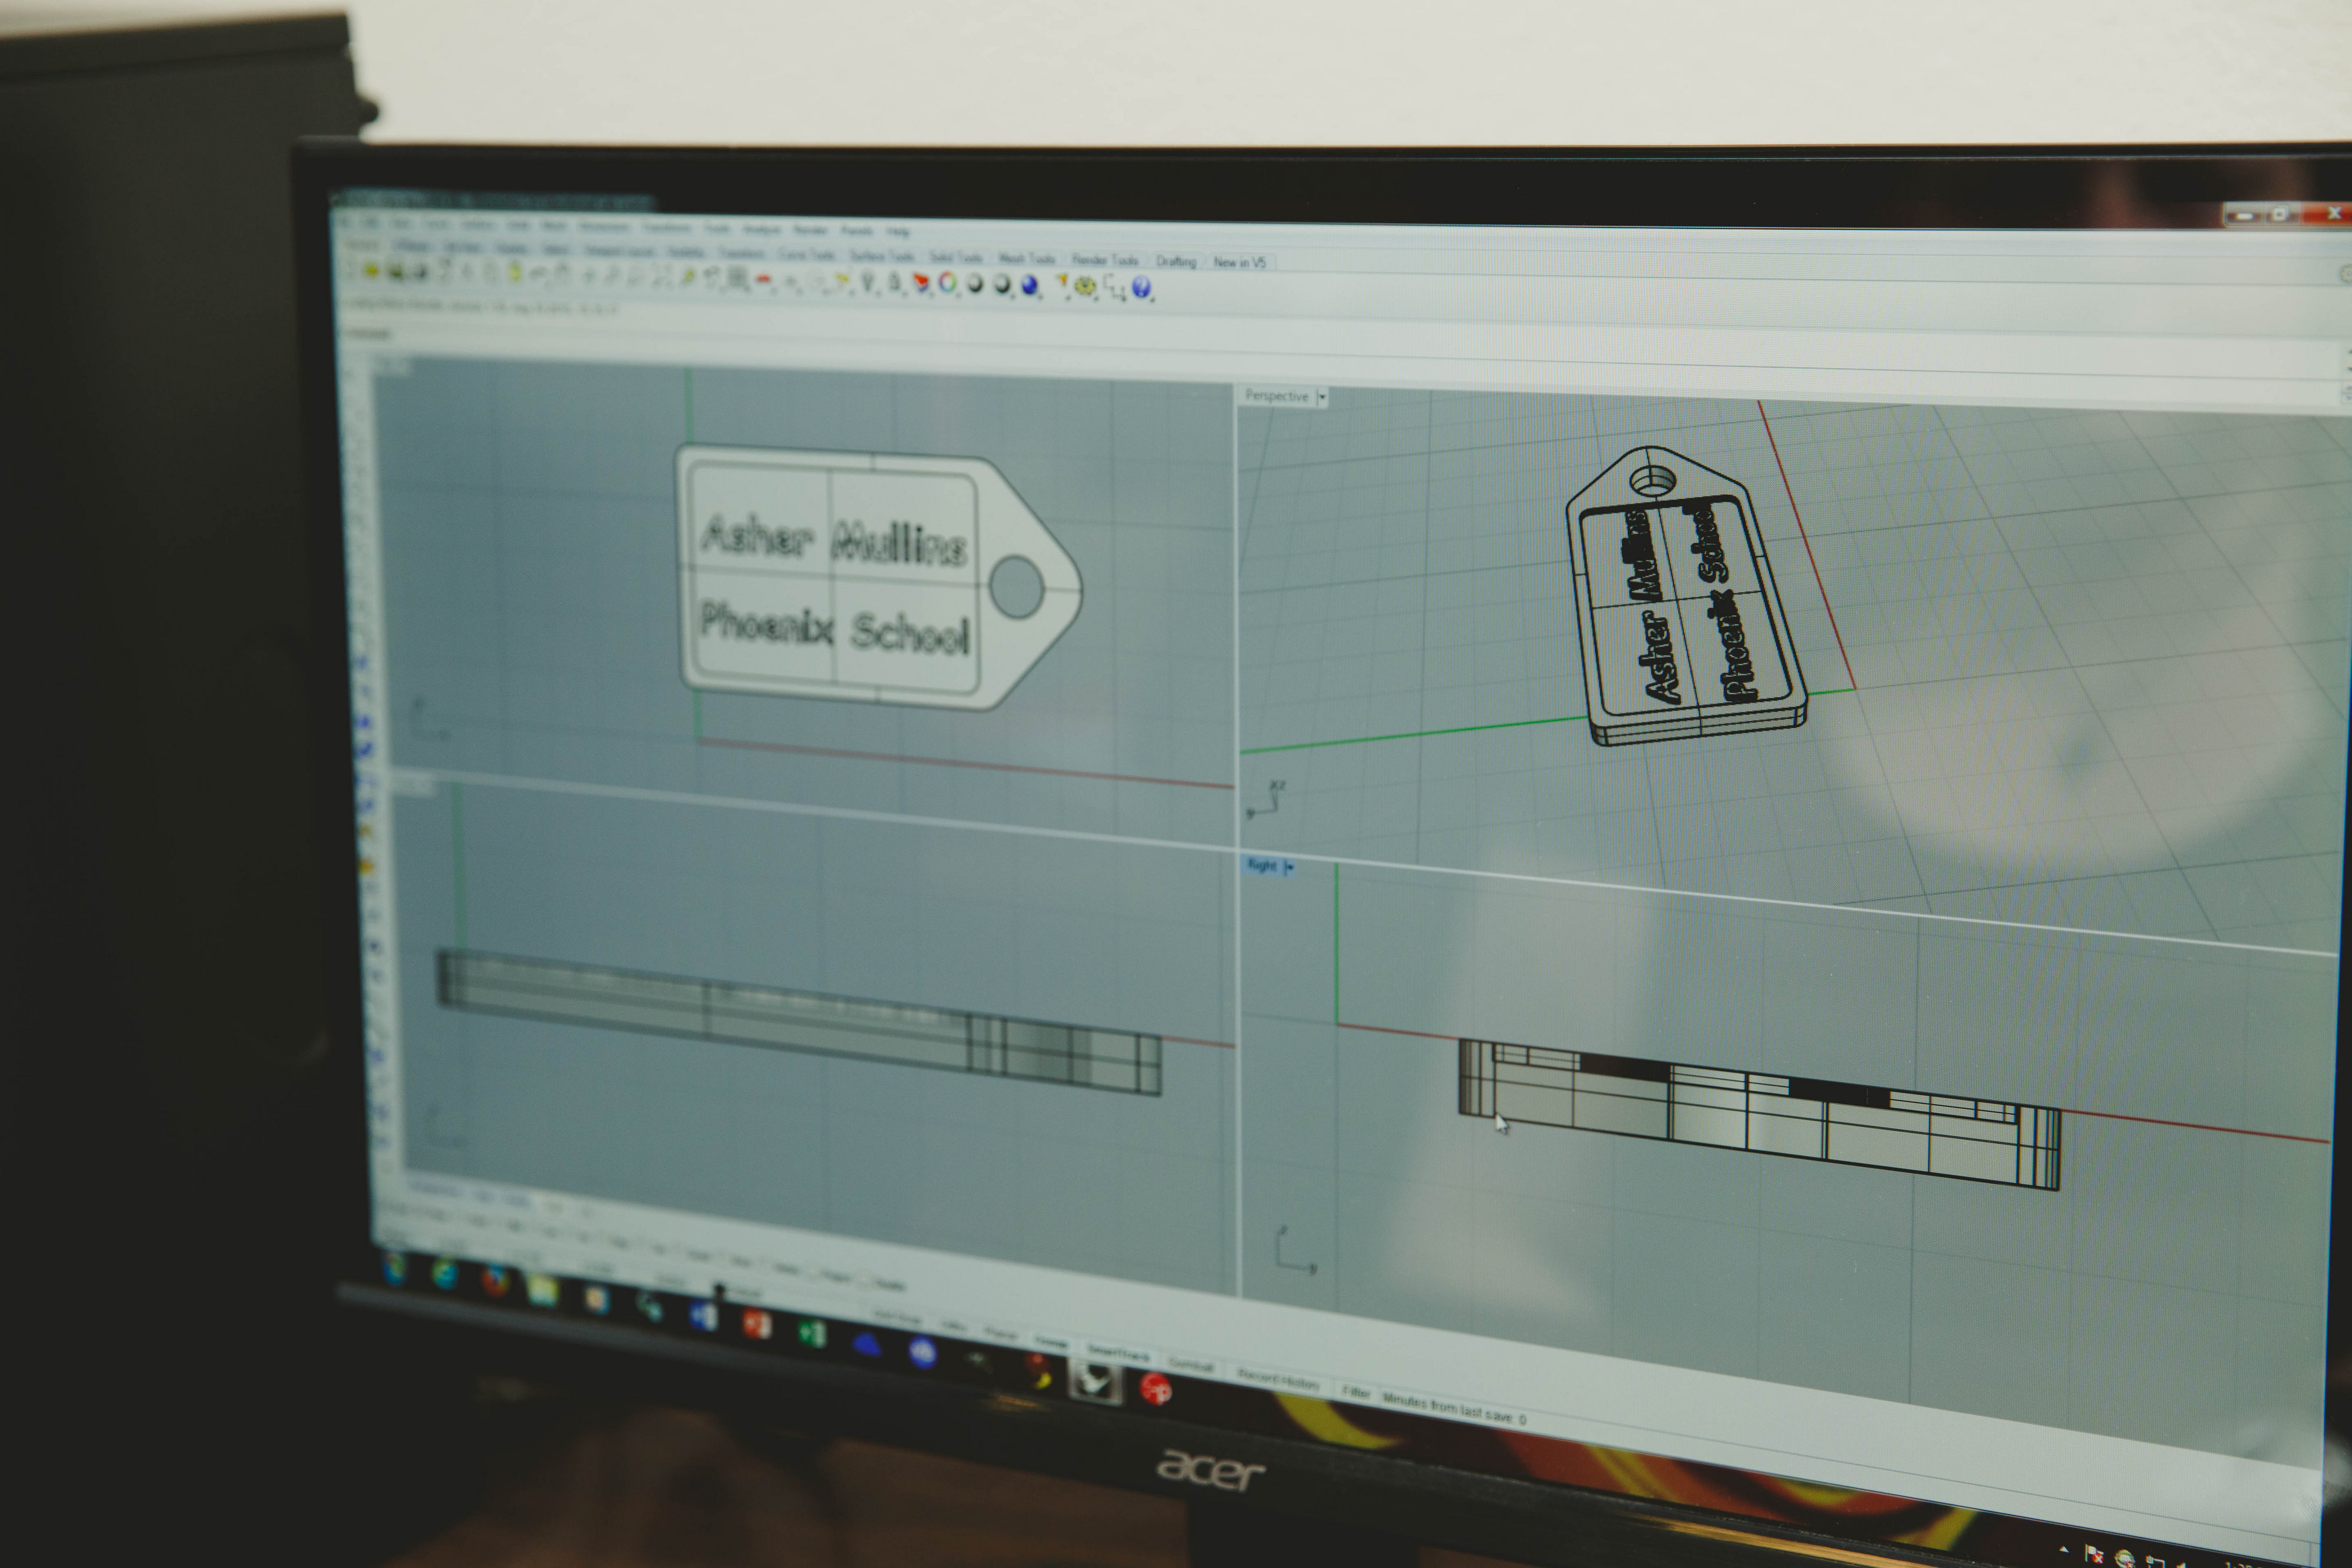Click the red car Right View icon

point(764,281)
